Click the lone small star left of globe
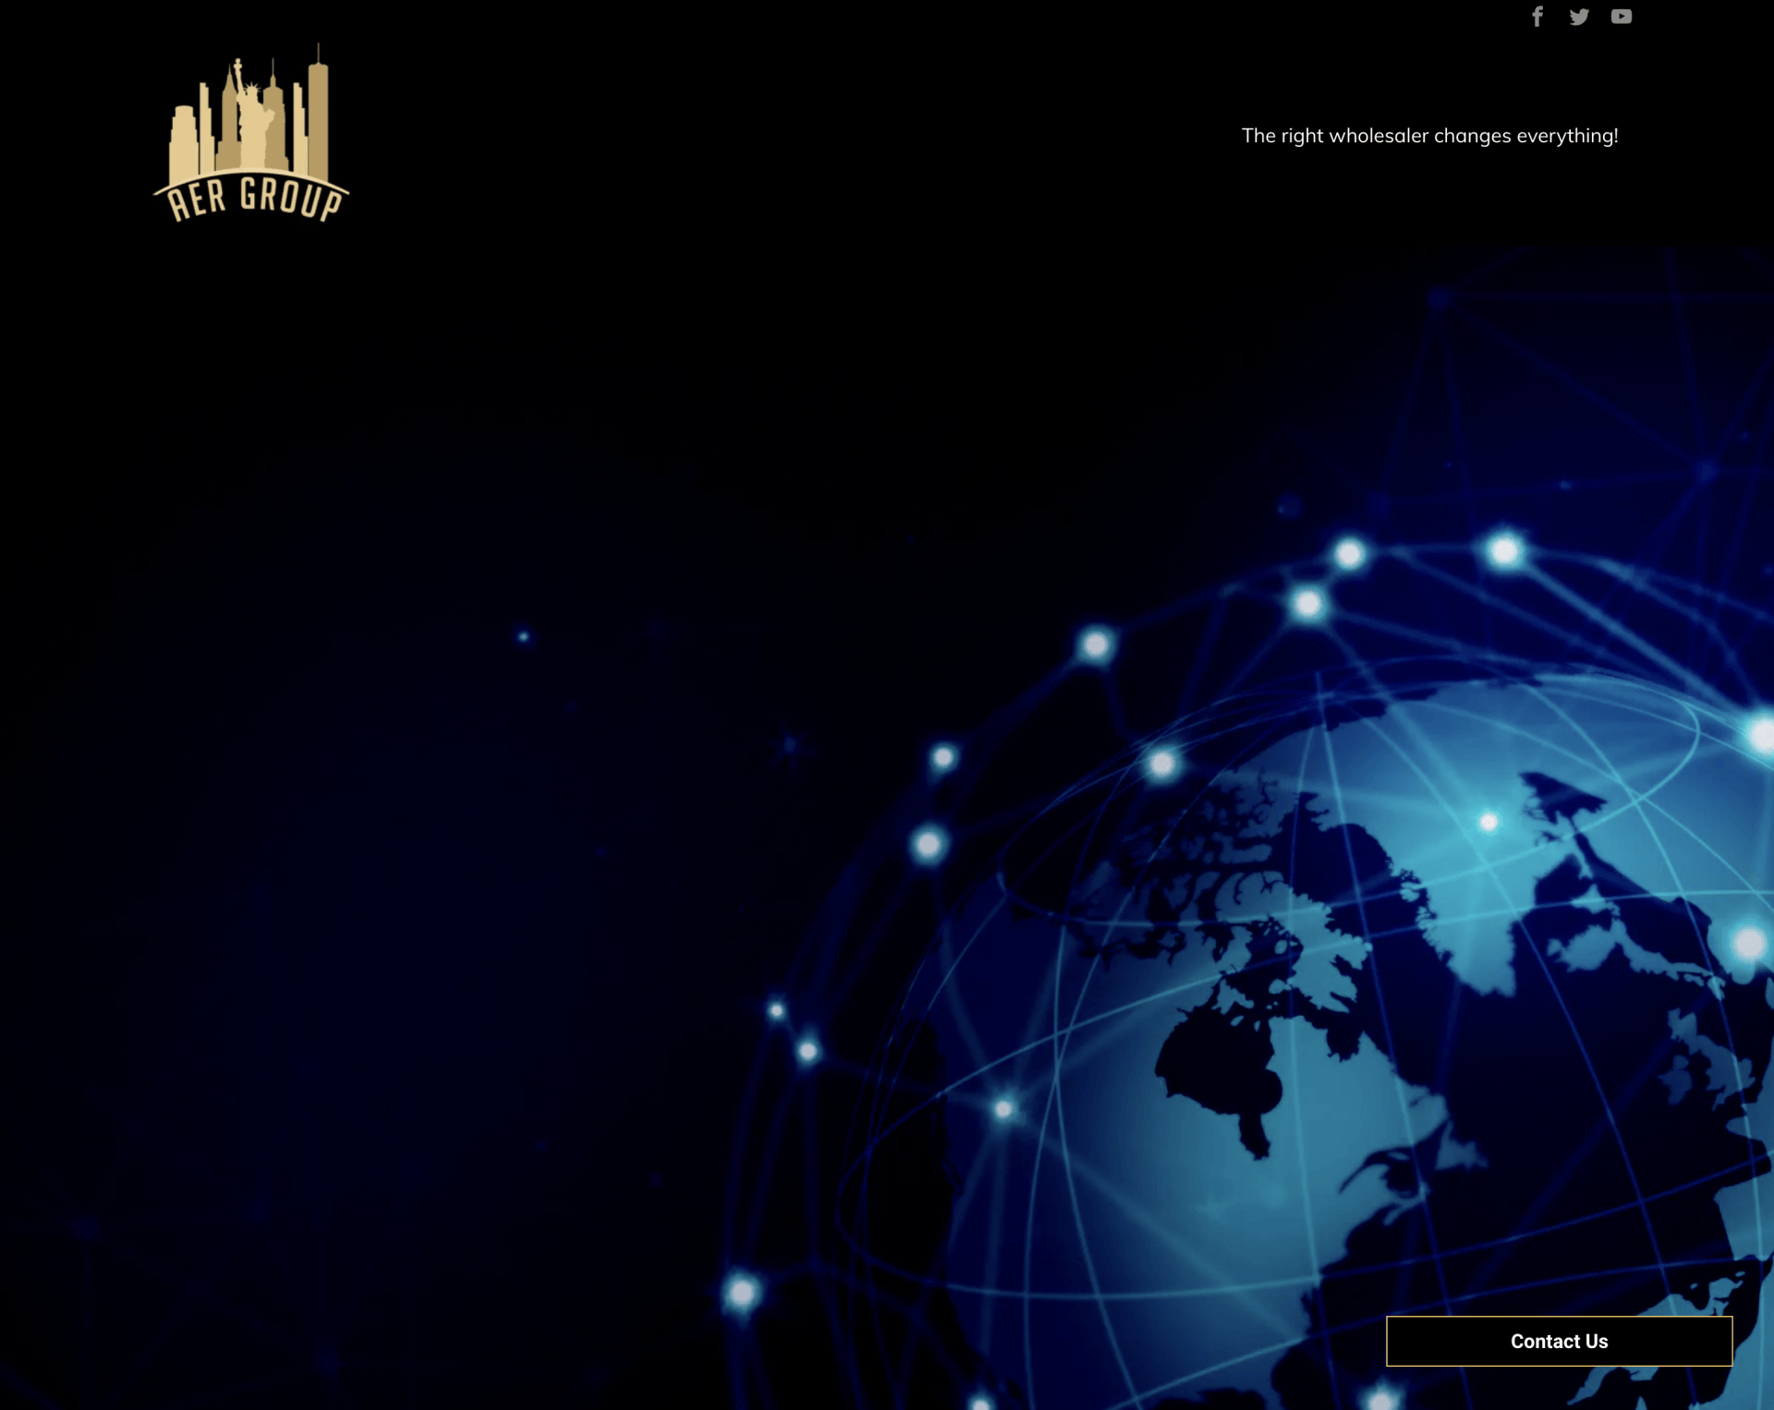This screenshot has width=1774, height=1410. click(x=524, y=636)
